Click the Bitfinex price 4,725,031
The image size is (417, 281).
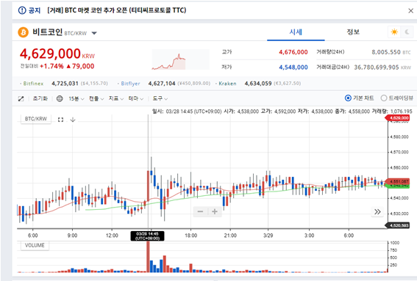[x=65, y=84]
